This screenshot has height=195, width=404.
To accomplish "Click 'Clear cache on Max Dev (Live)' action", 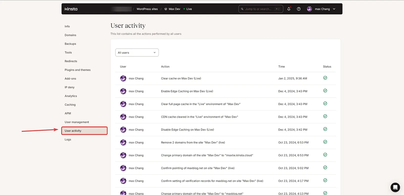I will click(181, 78).
